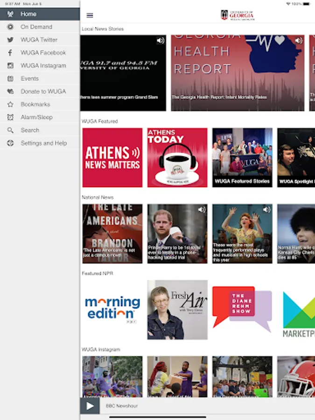315x420 pixels.
Task: Tap the WUGA Featured section heading
Action: [100, 121]
